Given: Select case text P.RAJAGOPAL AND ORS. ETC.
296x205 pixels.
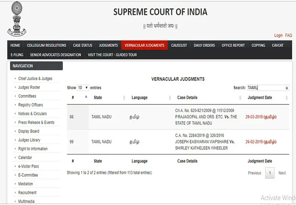Looking at the screenshot, I should point(199,117).
